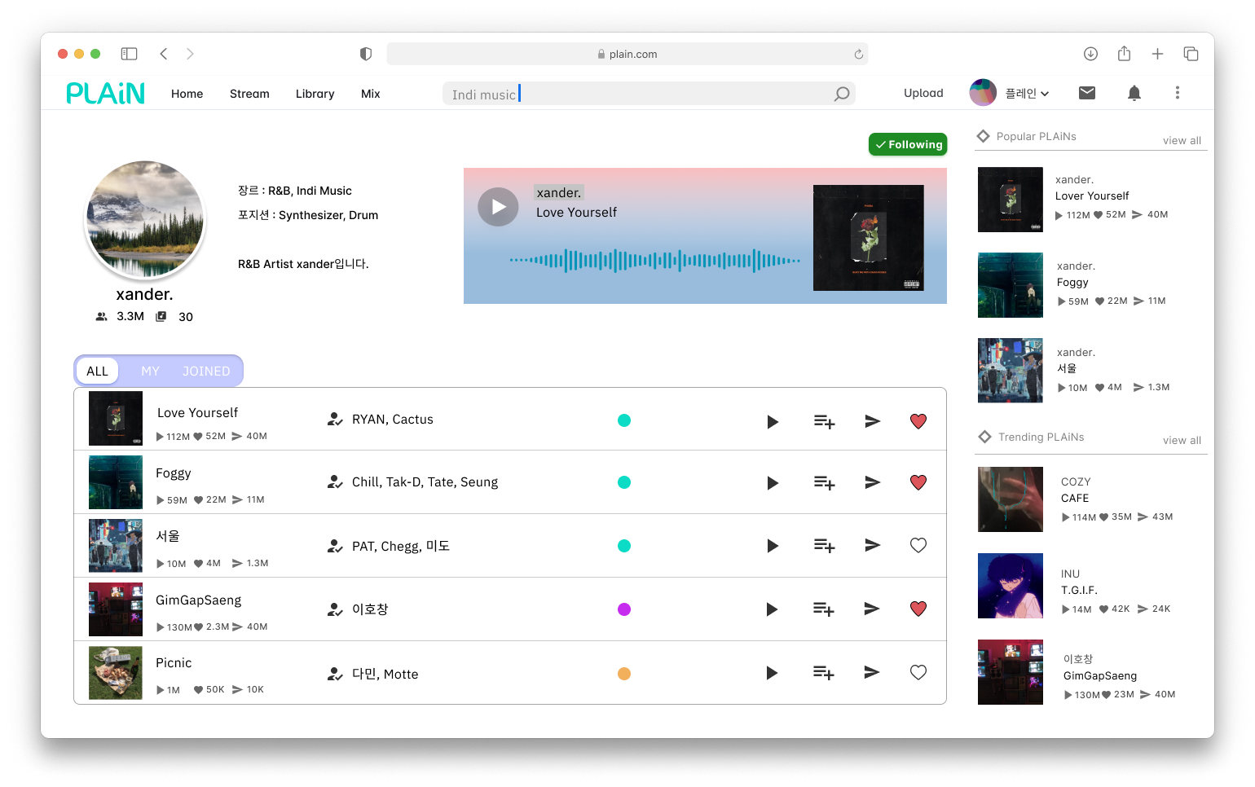This screenshot has height=787, width=1255.
Task: Open the messages mail icon
Action: (1087, 93)
